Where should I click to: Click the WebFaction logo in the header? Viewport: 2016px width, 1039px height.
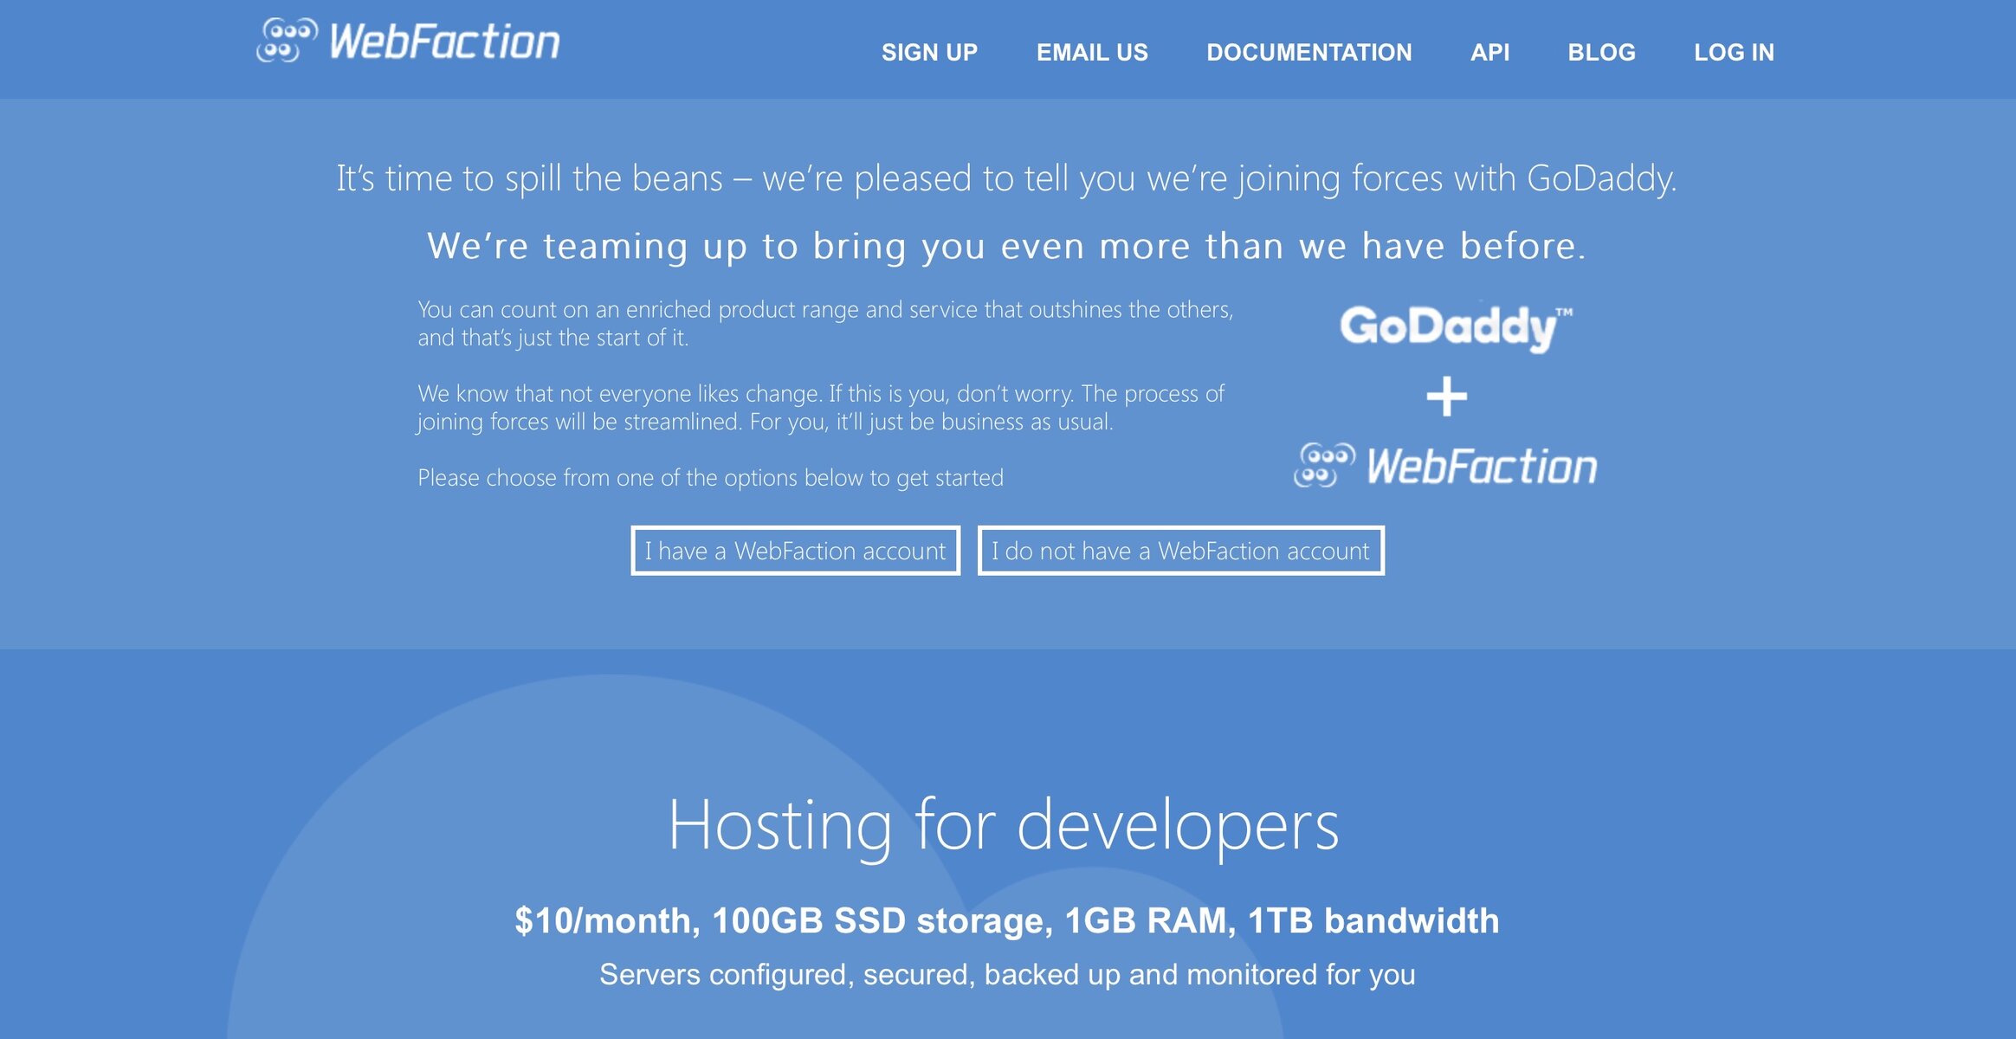tap(409, 42)
